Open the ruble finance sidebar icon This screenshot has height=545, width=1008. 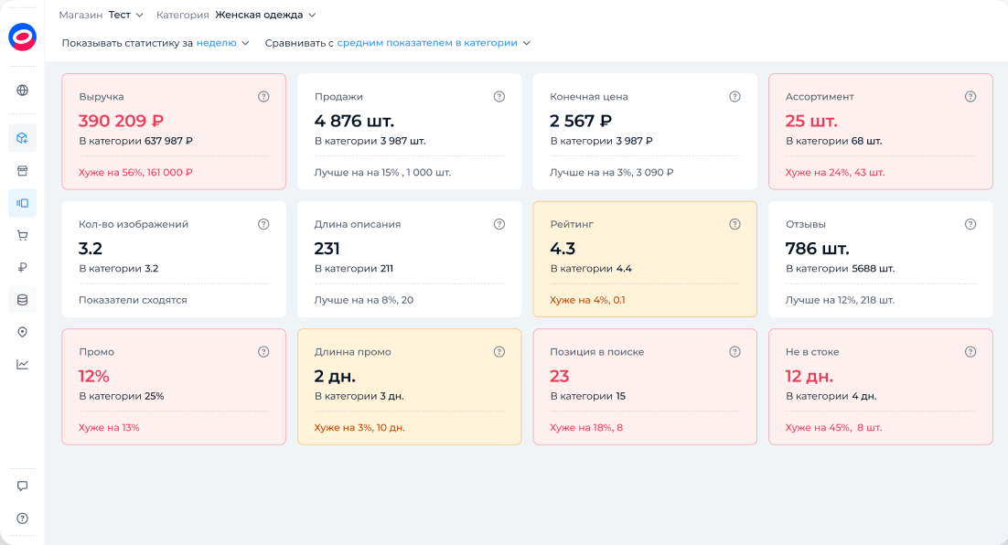(22, 267)
